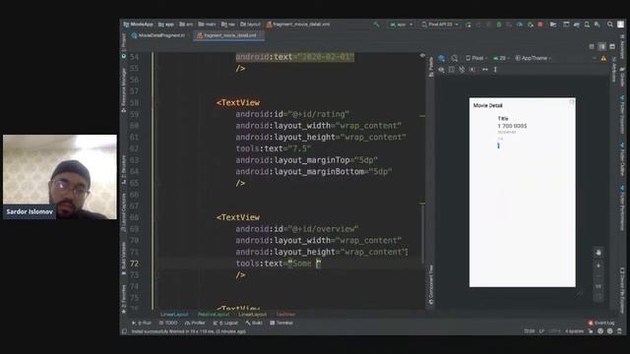The width and height of the screenshot is (630, 354).
Task: Switch to the MovieDetailFragment.kt editor tab
Action: (x=158, y=35)
